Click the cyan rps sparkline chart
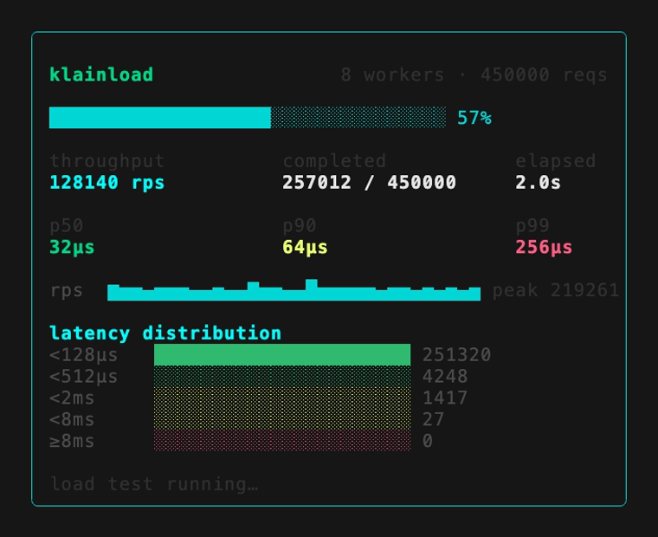658x537 pixels. [294, 290]
